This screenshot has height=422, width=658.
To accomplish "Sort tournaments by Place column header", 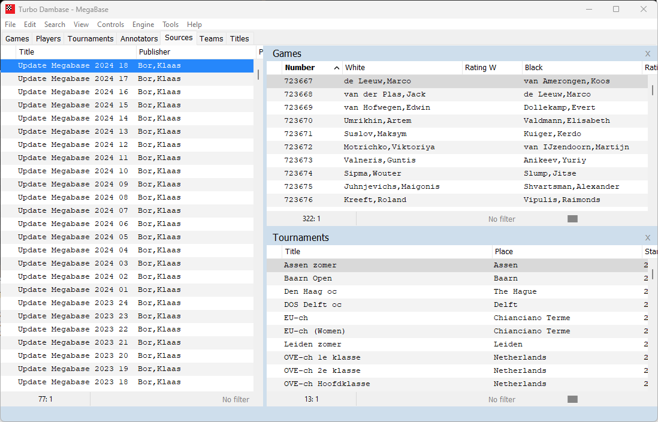I will pos(567,252).
